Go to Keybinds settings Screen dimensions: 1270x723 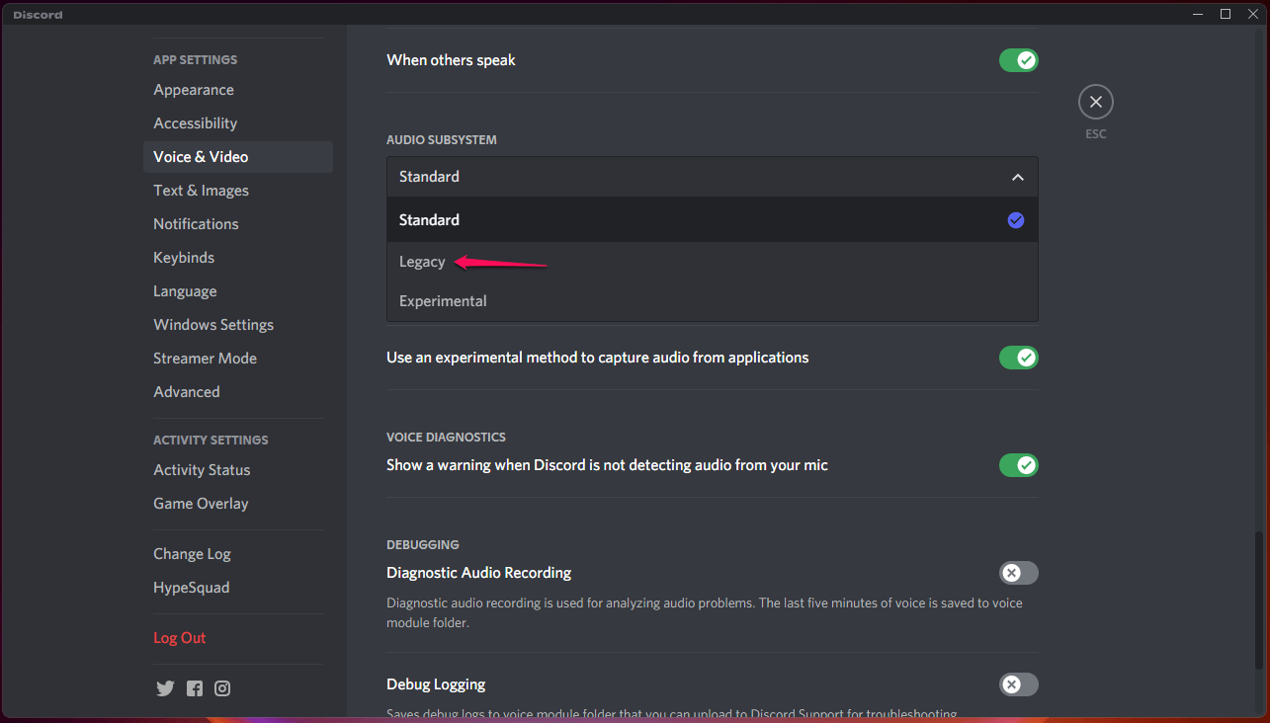(184, 258)
